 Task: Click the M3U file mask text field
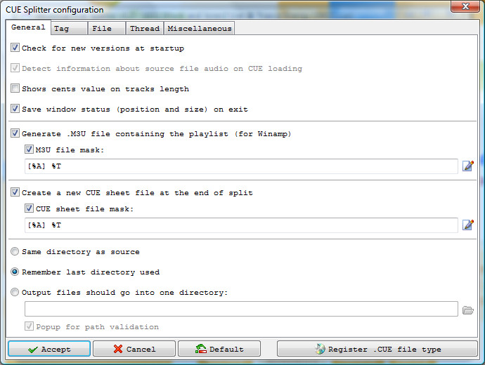(x=241, y=166)
